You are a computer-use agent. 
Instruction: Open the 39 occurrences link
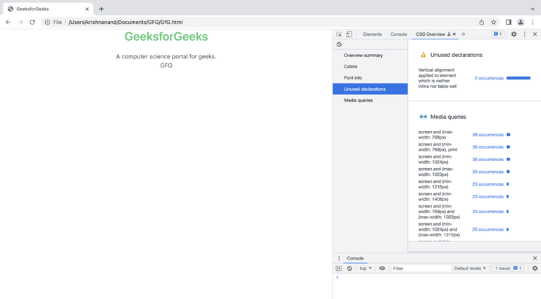tap(488, 134)
